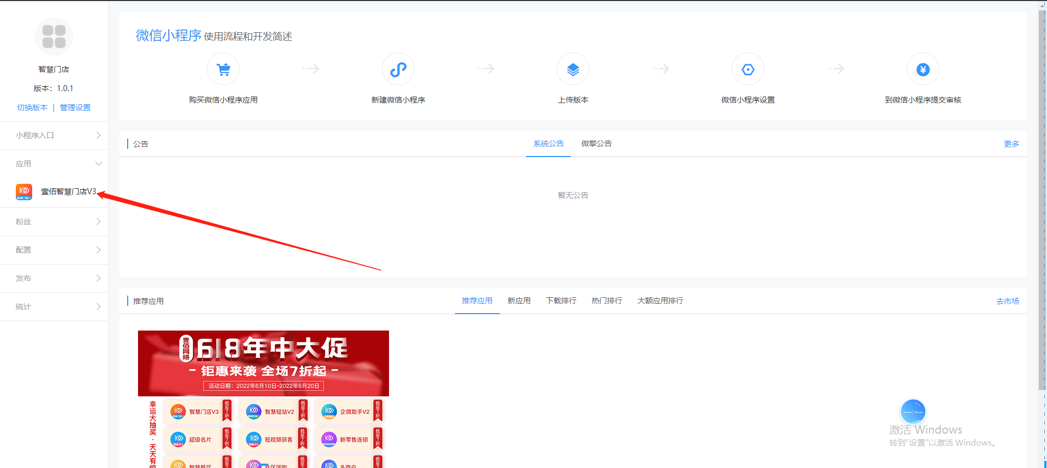Click the 智慧门店 app logo icon

coord(54,37)
